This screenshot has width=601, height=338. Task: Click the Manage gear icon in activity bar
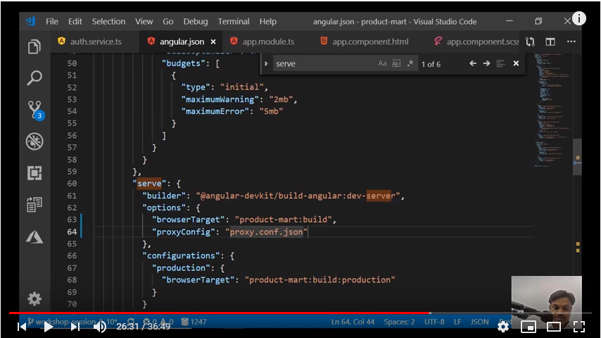click(34, 299)
